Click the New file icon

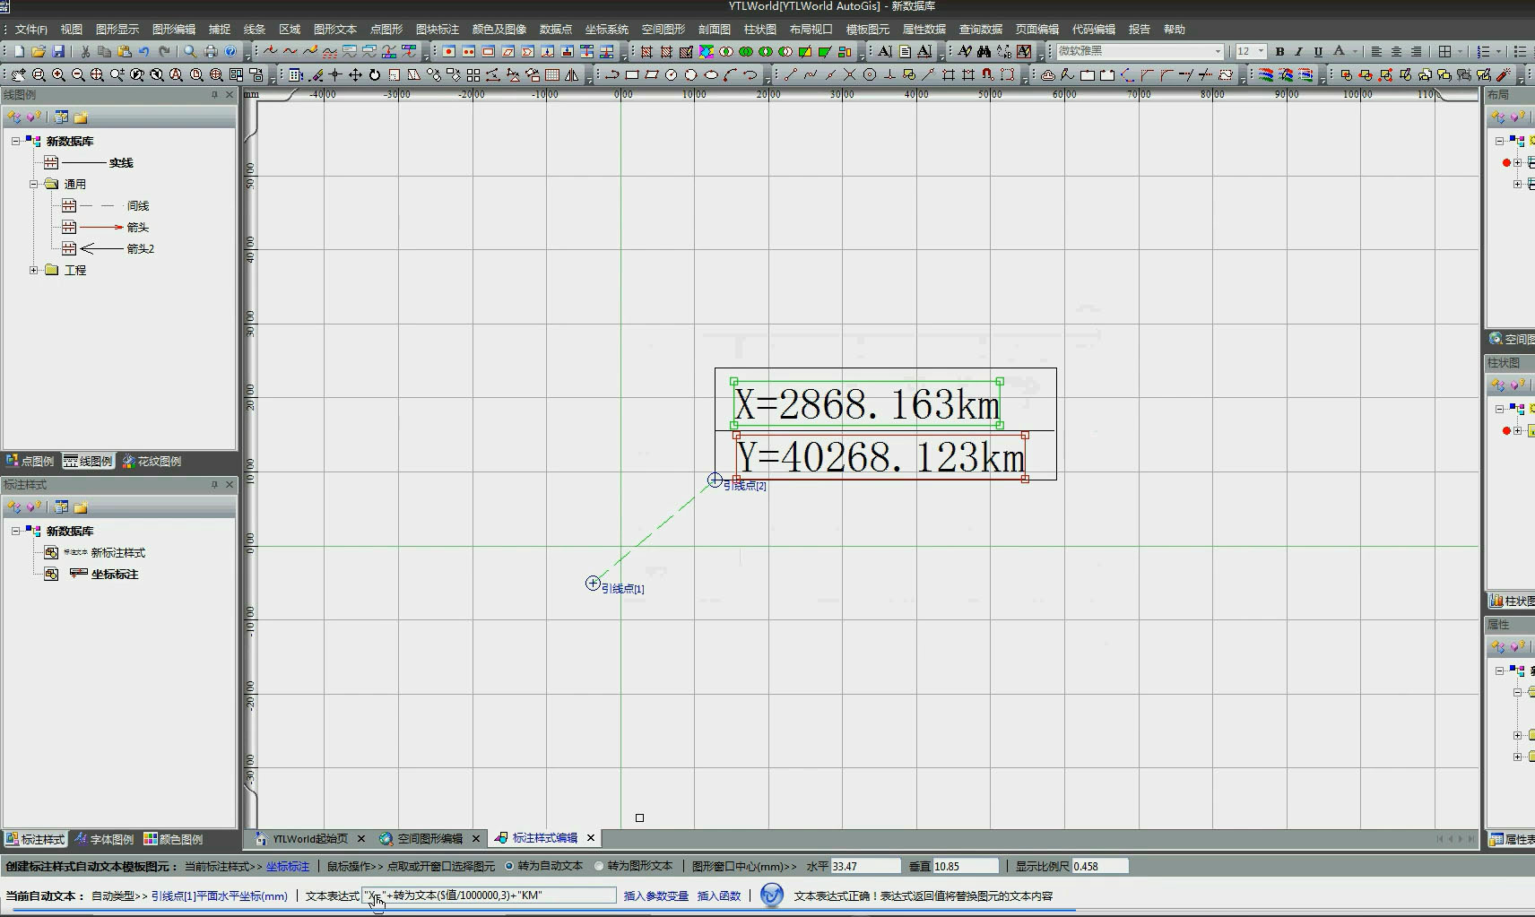coord(19,52)
